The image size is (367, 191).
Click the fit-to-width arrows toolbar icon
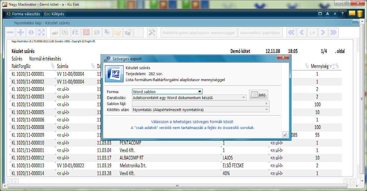click(31, 32)
